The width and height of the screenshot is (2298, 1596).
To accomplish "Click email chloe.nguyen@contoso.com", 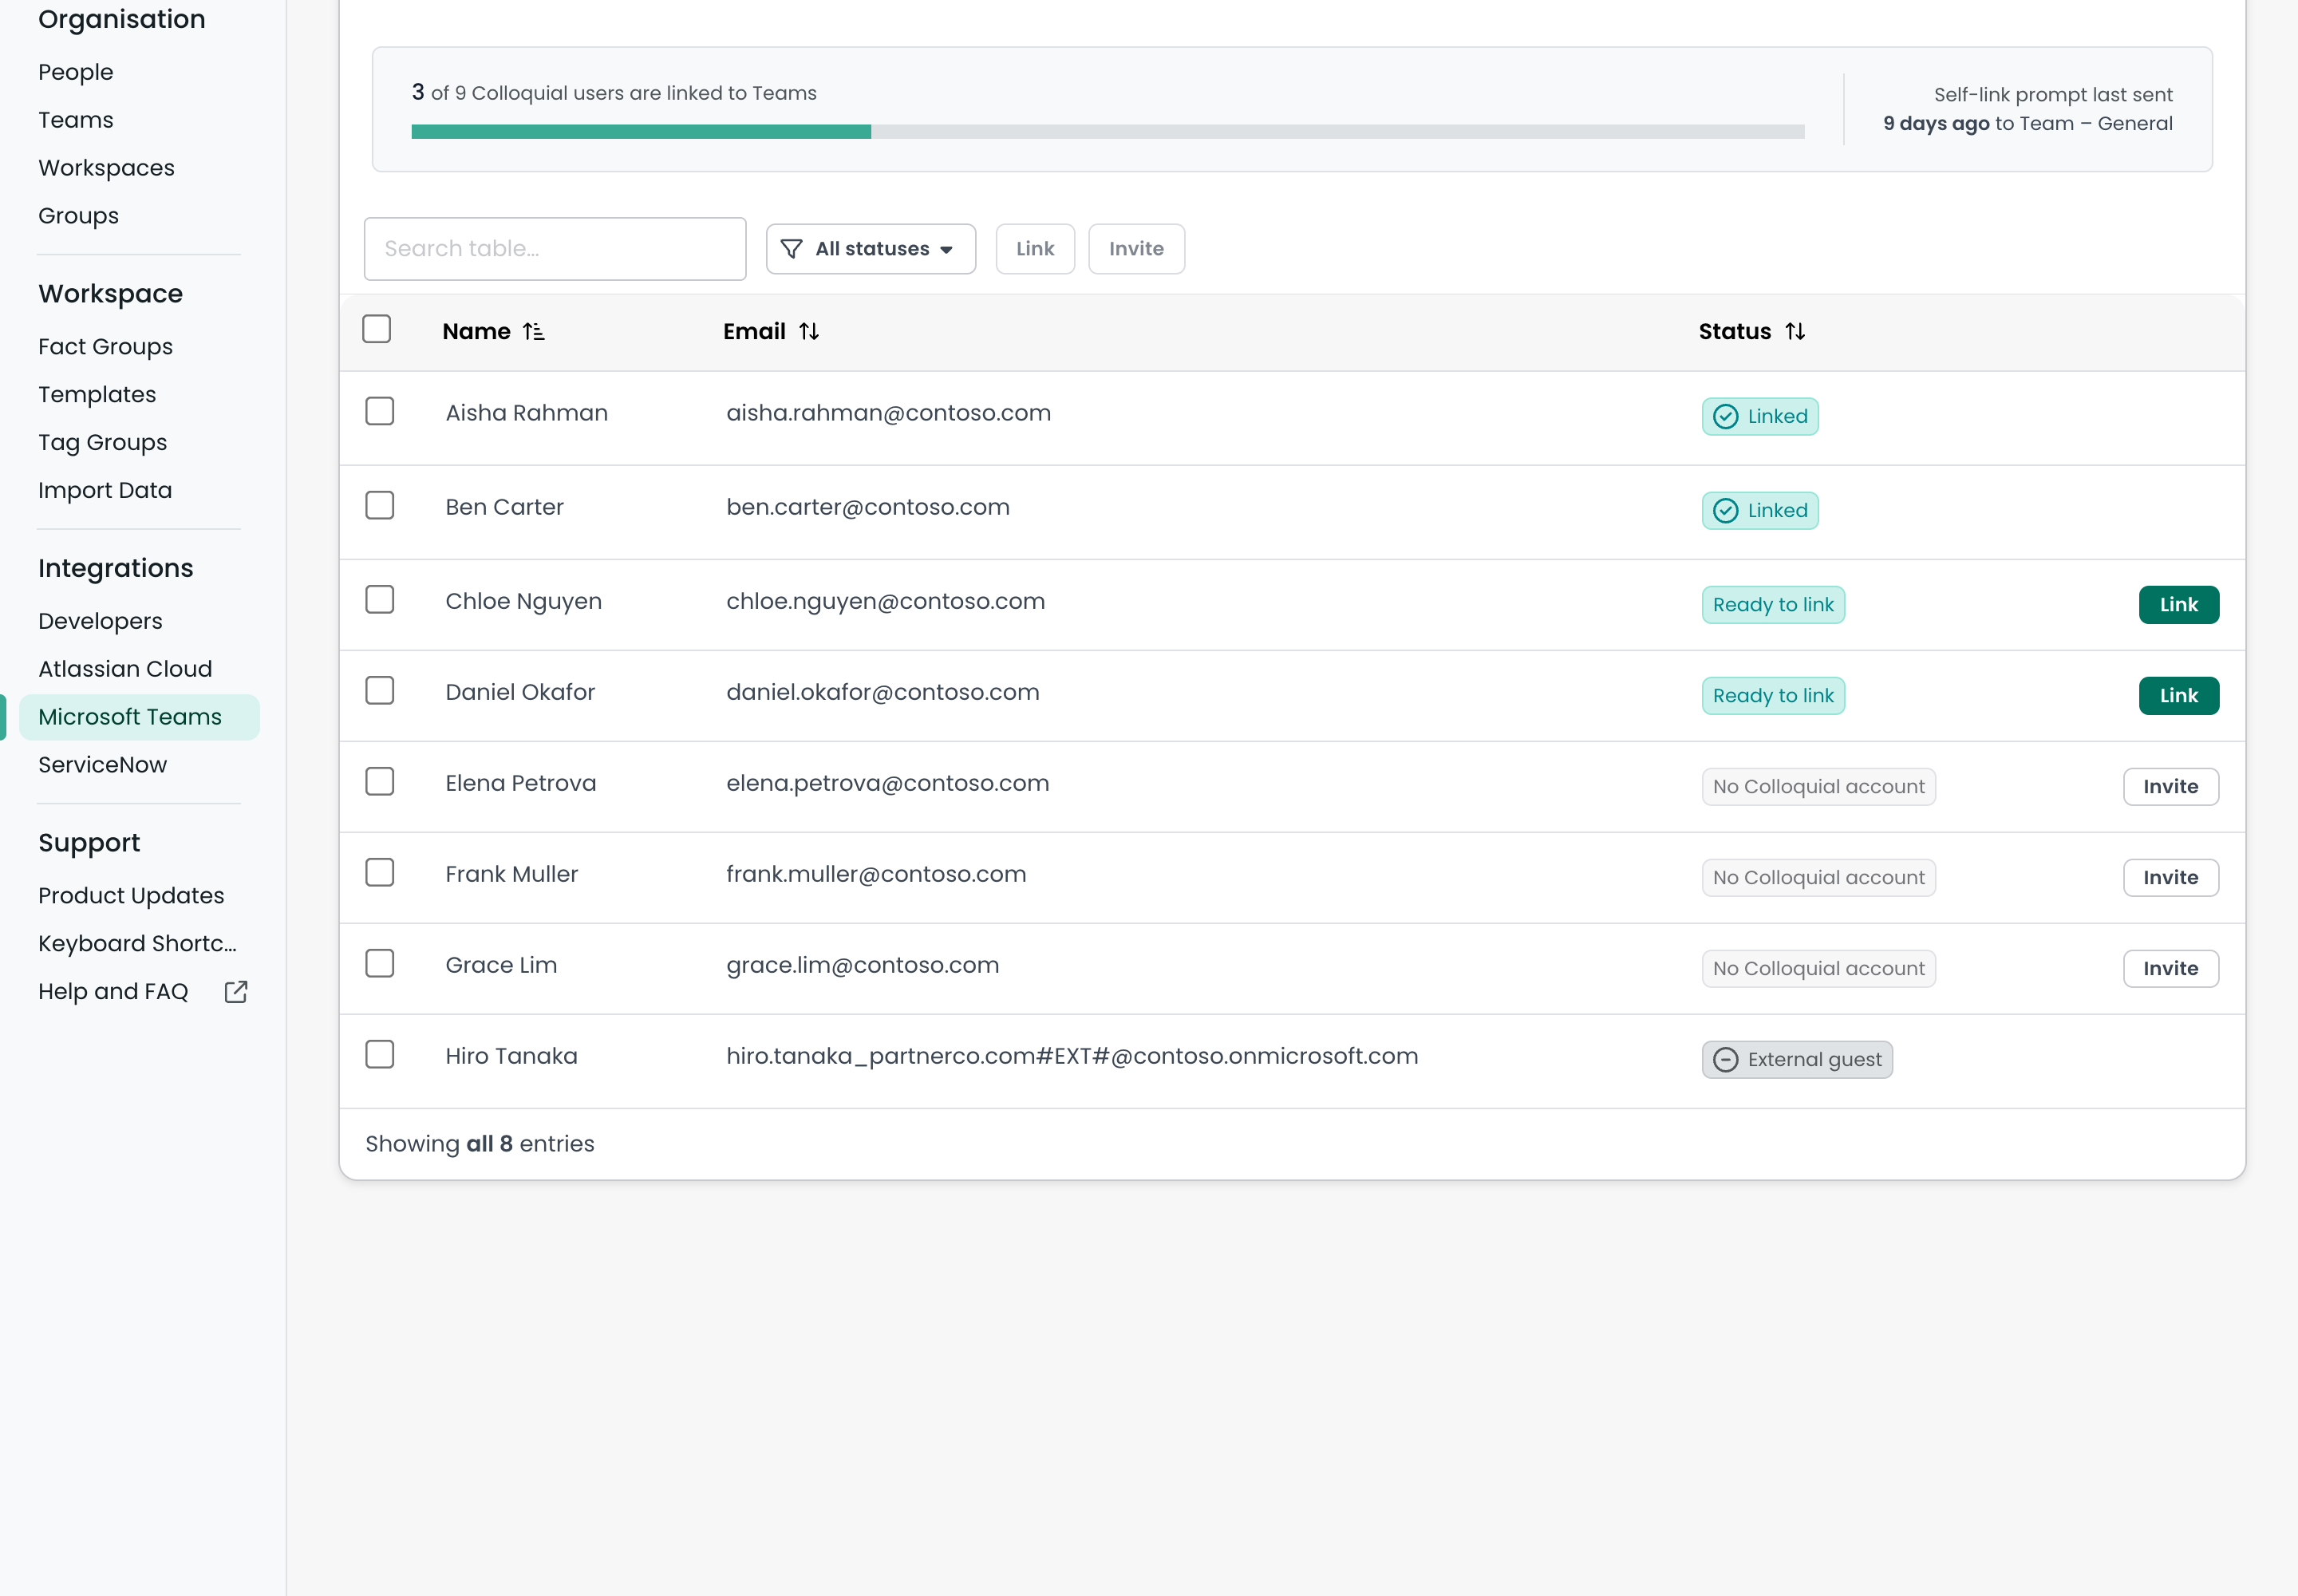I will [x=885, y=601].
